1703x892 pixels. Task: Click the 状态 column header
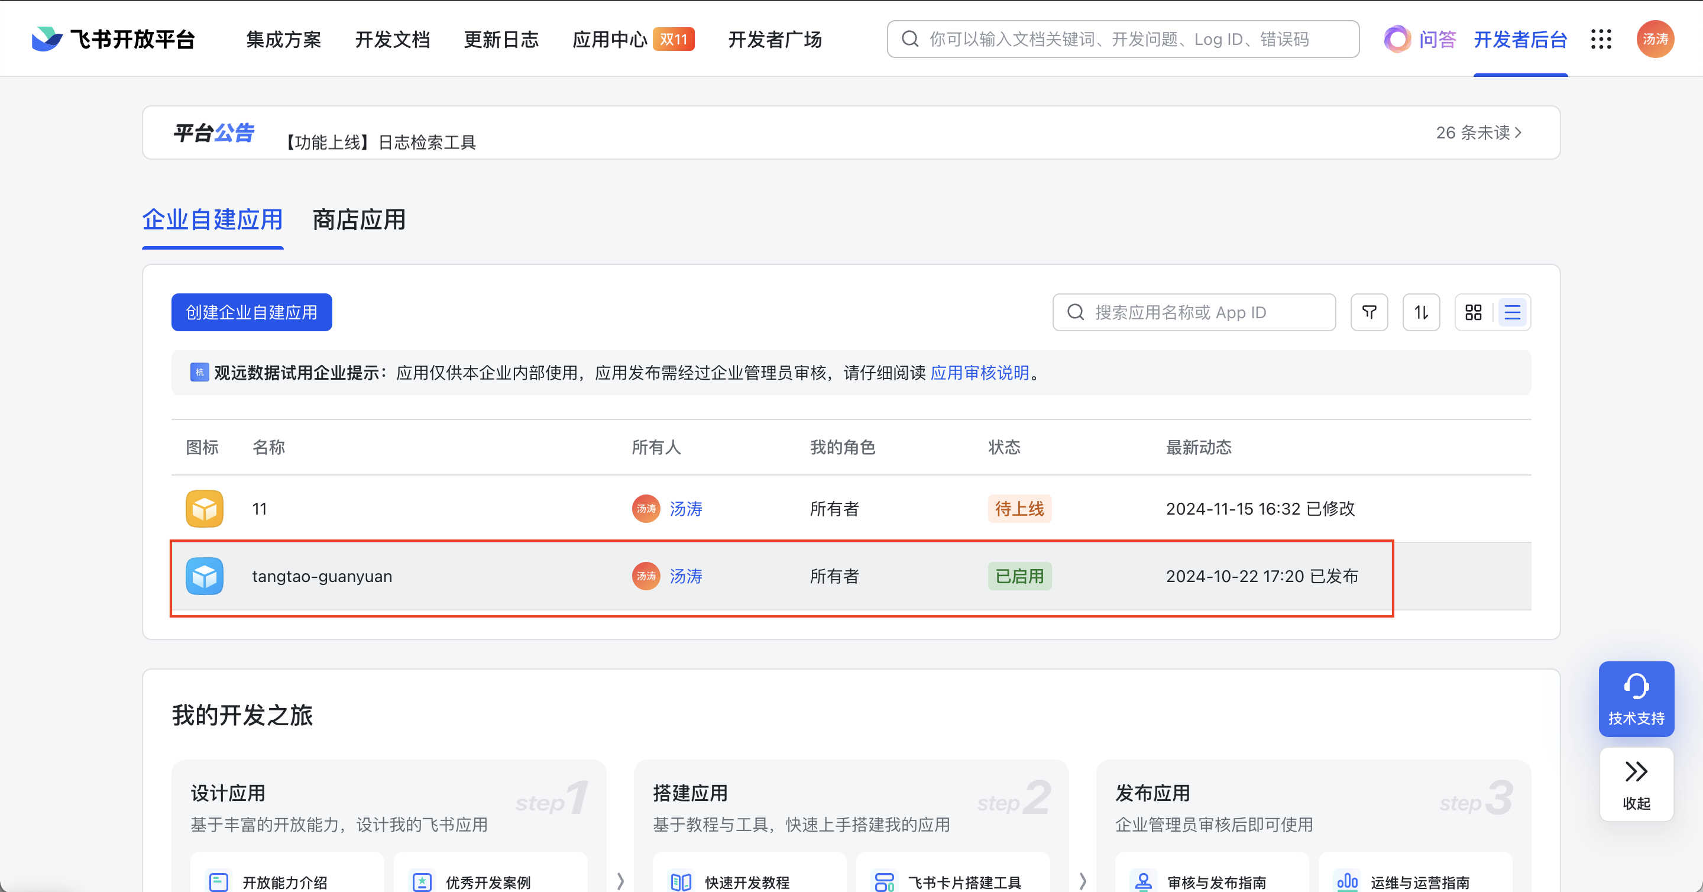coord(1004,447)
